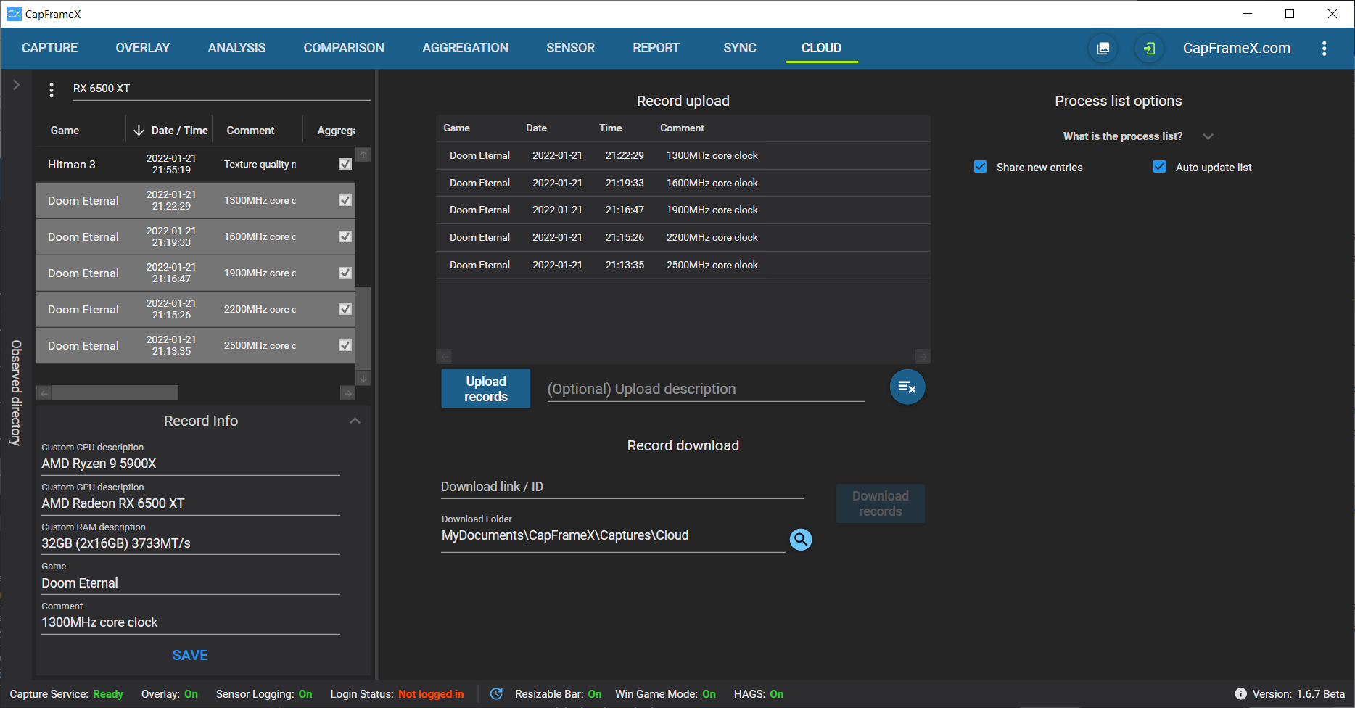The image size is (1355, 708).
Task: Open the screenshot folder icon in header
Action: [x=1103, y=49]
